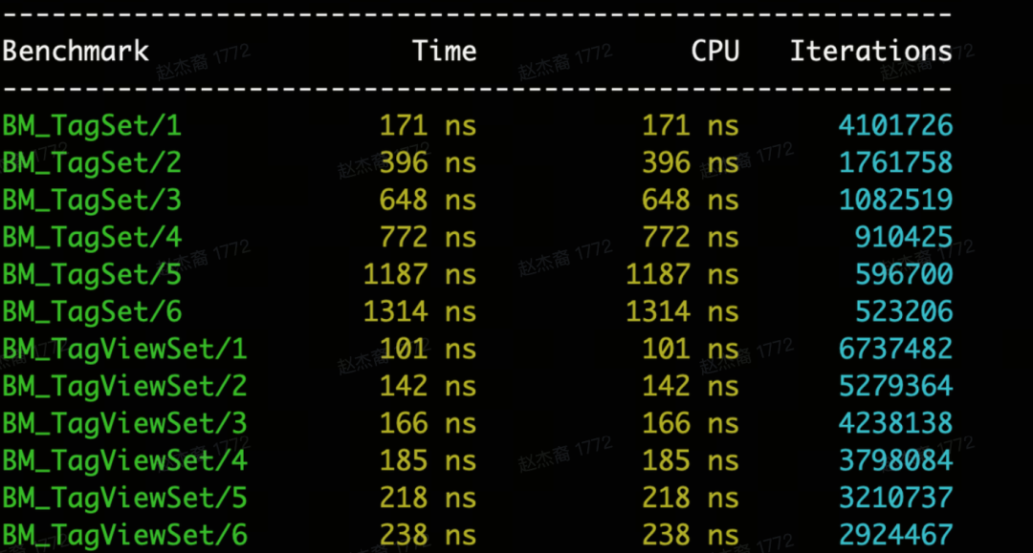
Task: Click iterations value 5279364
Action: 895,386
